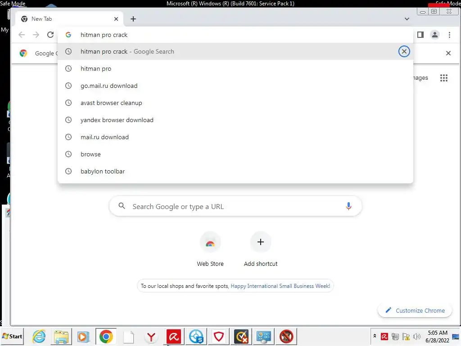Click the Add shortcut button
This screenshot has width=461, height=346.
pyautogui.click(x=261, y=250)
